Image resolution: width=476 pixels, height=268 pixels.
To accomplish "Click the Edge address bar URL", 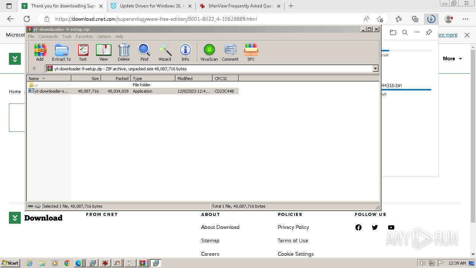I will click(156, 19).
